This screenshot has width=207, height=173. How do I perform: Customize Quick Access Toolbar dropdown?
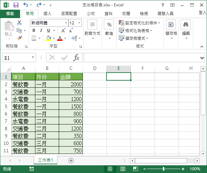coord(50,5)
